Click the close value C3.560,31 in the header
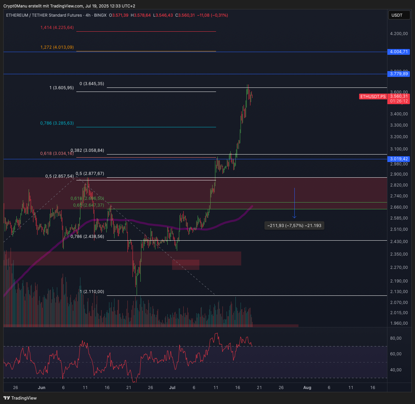Screen dimensions: 415x404 point(185,15)
